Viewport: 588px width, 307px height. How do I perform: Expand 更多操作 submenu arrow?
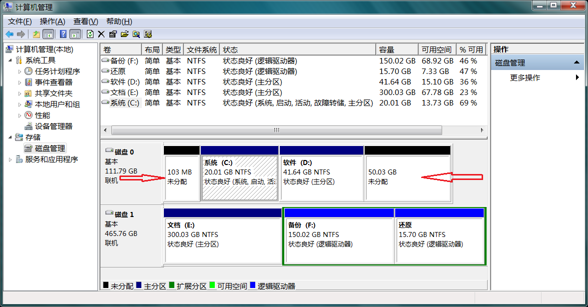click(x=578, y=77)
